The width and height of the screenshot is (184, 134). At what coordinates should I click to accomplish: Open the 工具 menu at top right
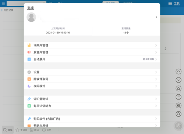point(174,4)
